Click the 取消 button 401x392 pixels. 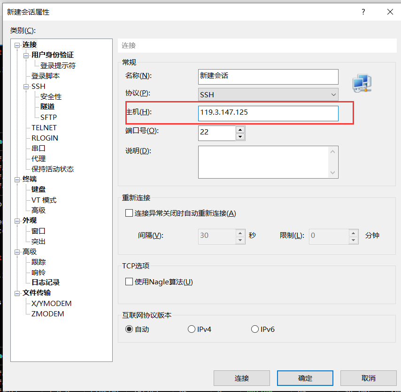pyautogui.click(x=369, y=378)
